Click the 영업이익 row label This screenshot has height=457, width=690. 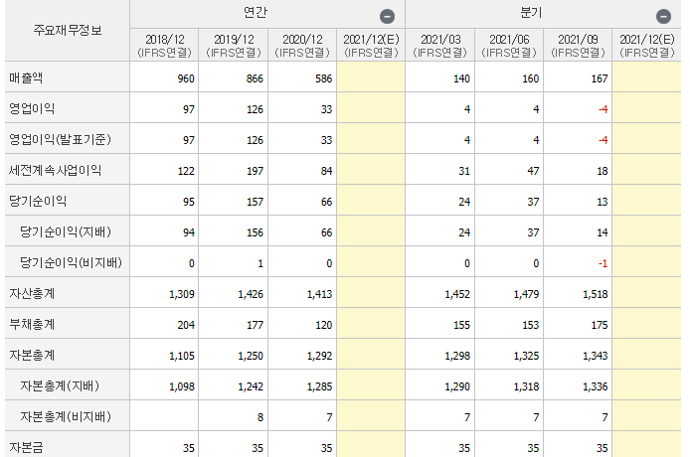(x=32, y=108)
